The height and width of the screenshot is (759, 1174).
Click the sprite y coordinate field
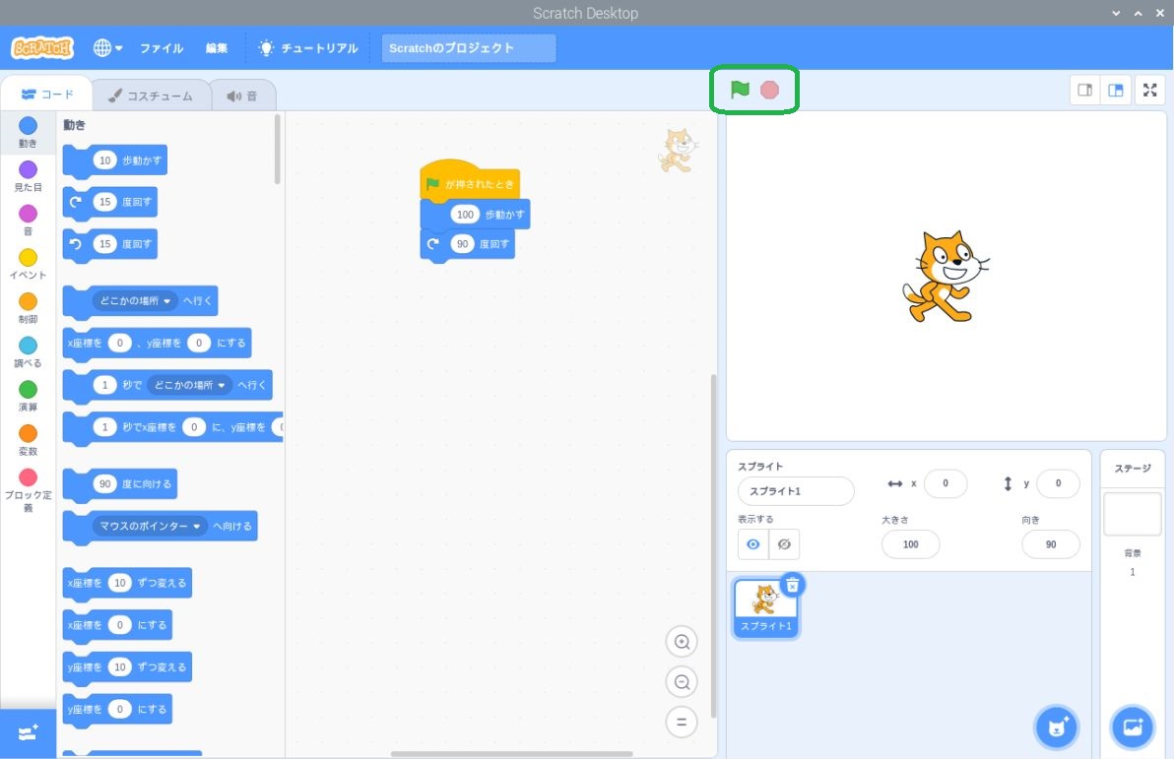[1058, 483]
